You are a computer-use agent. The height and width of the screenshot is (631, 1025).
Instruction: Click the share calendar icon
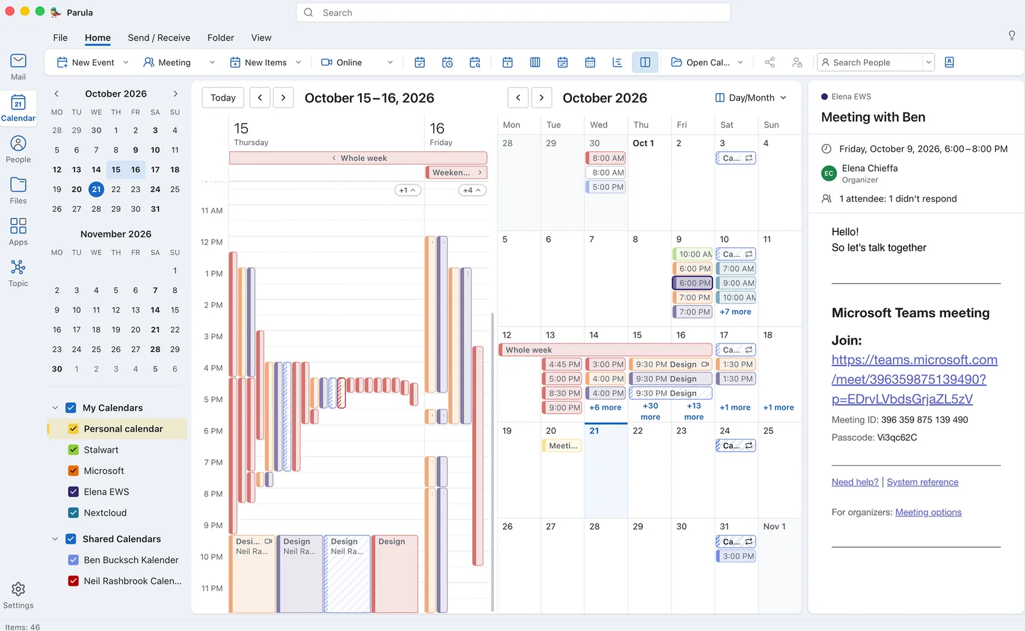pos(769,62)
